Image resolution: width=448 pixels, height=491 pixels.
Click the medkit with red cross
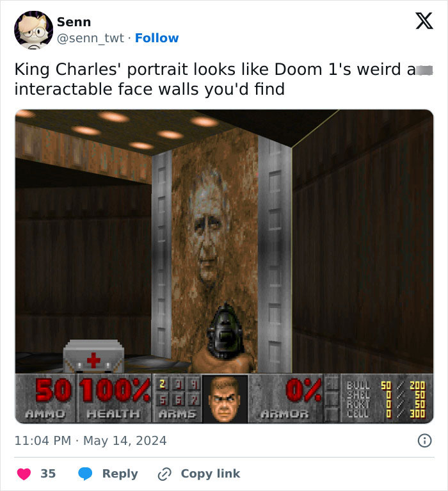pos(93,356)
